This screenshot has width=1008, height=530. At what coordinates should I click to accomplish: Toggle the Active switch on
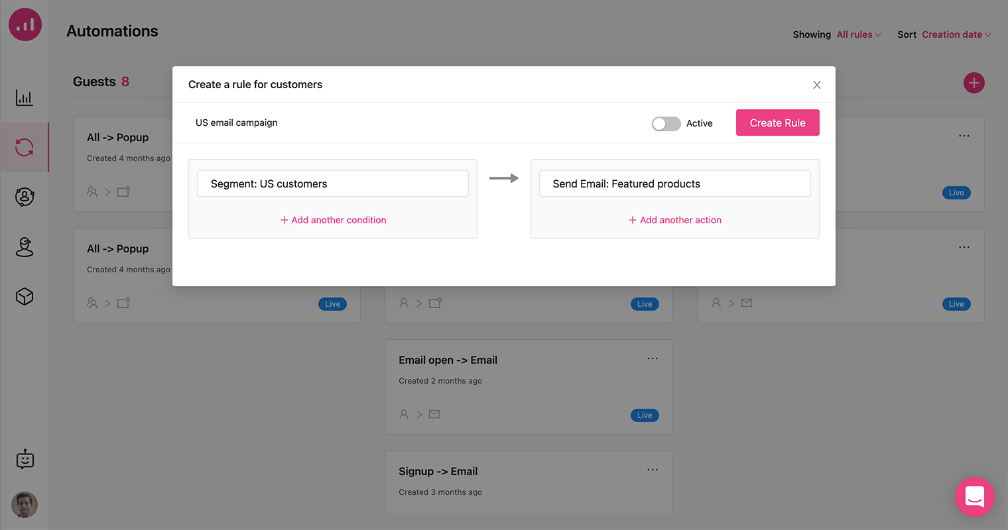point(666,124)
